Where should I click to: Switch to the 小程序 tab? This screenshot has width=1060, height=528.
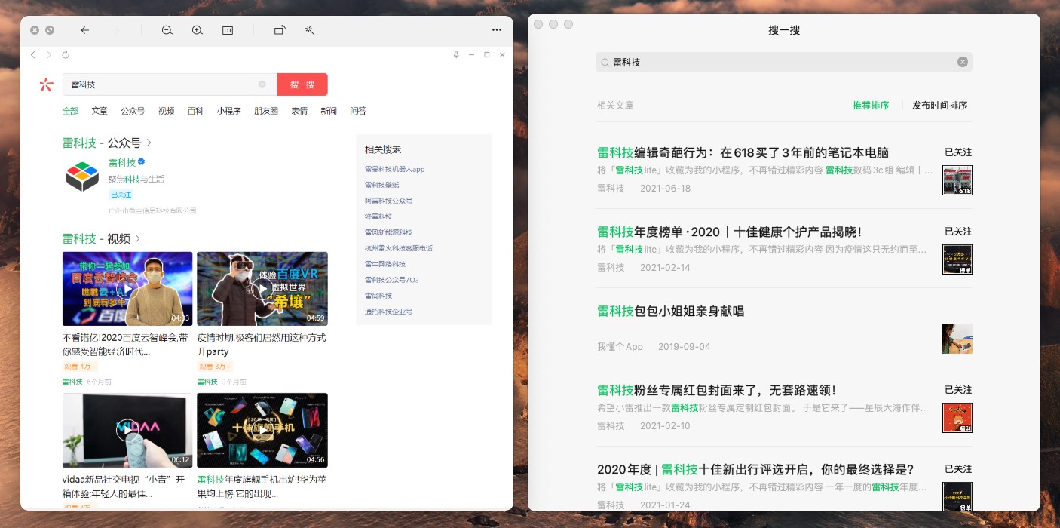228,111
